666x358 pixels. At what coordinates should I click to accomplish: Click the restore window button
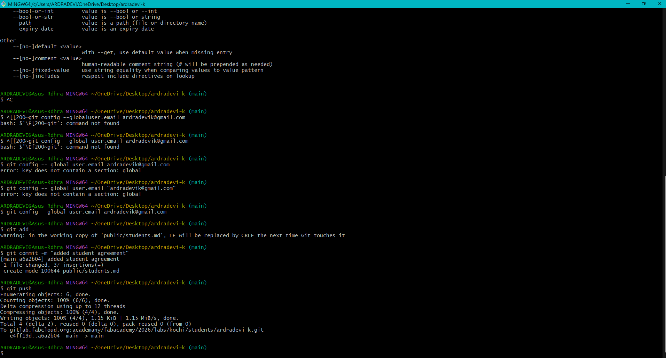coord(643,4)
